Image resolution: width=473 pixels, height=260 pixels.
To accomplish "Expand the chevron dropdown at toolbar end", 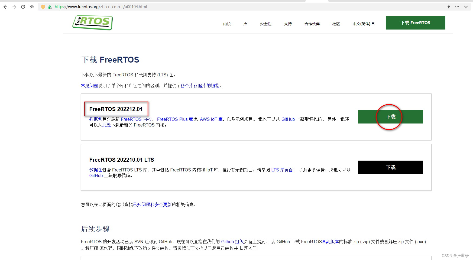I will (466, 7).
